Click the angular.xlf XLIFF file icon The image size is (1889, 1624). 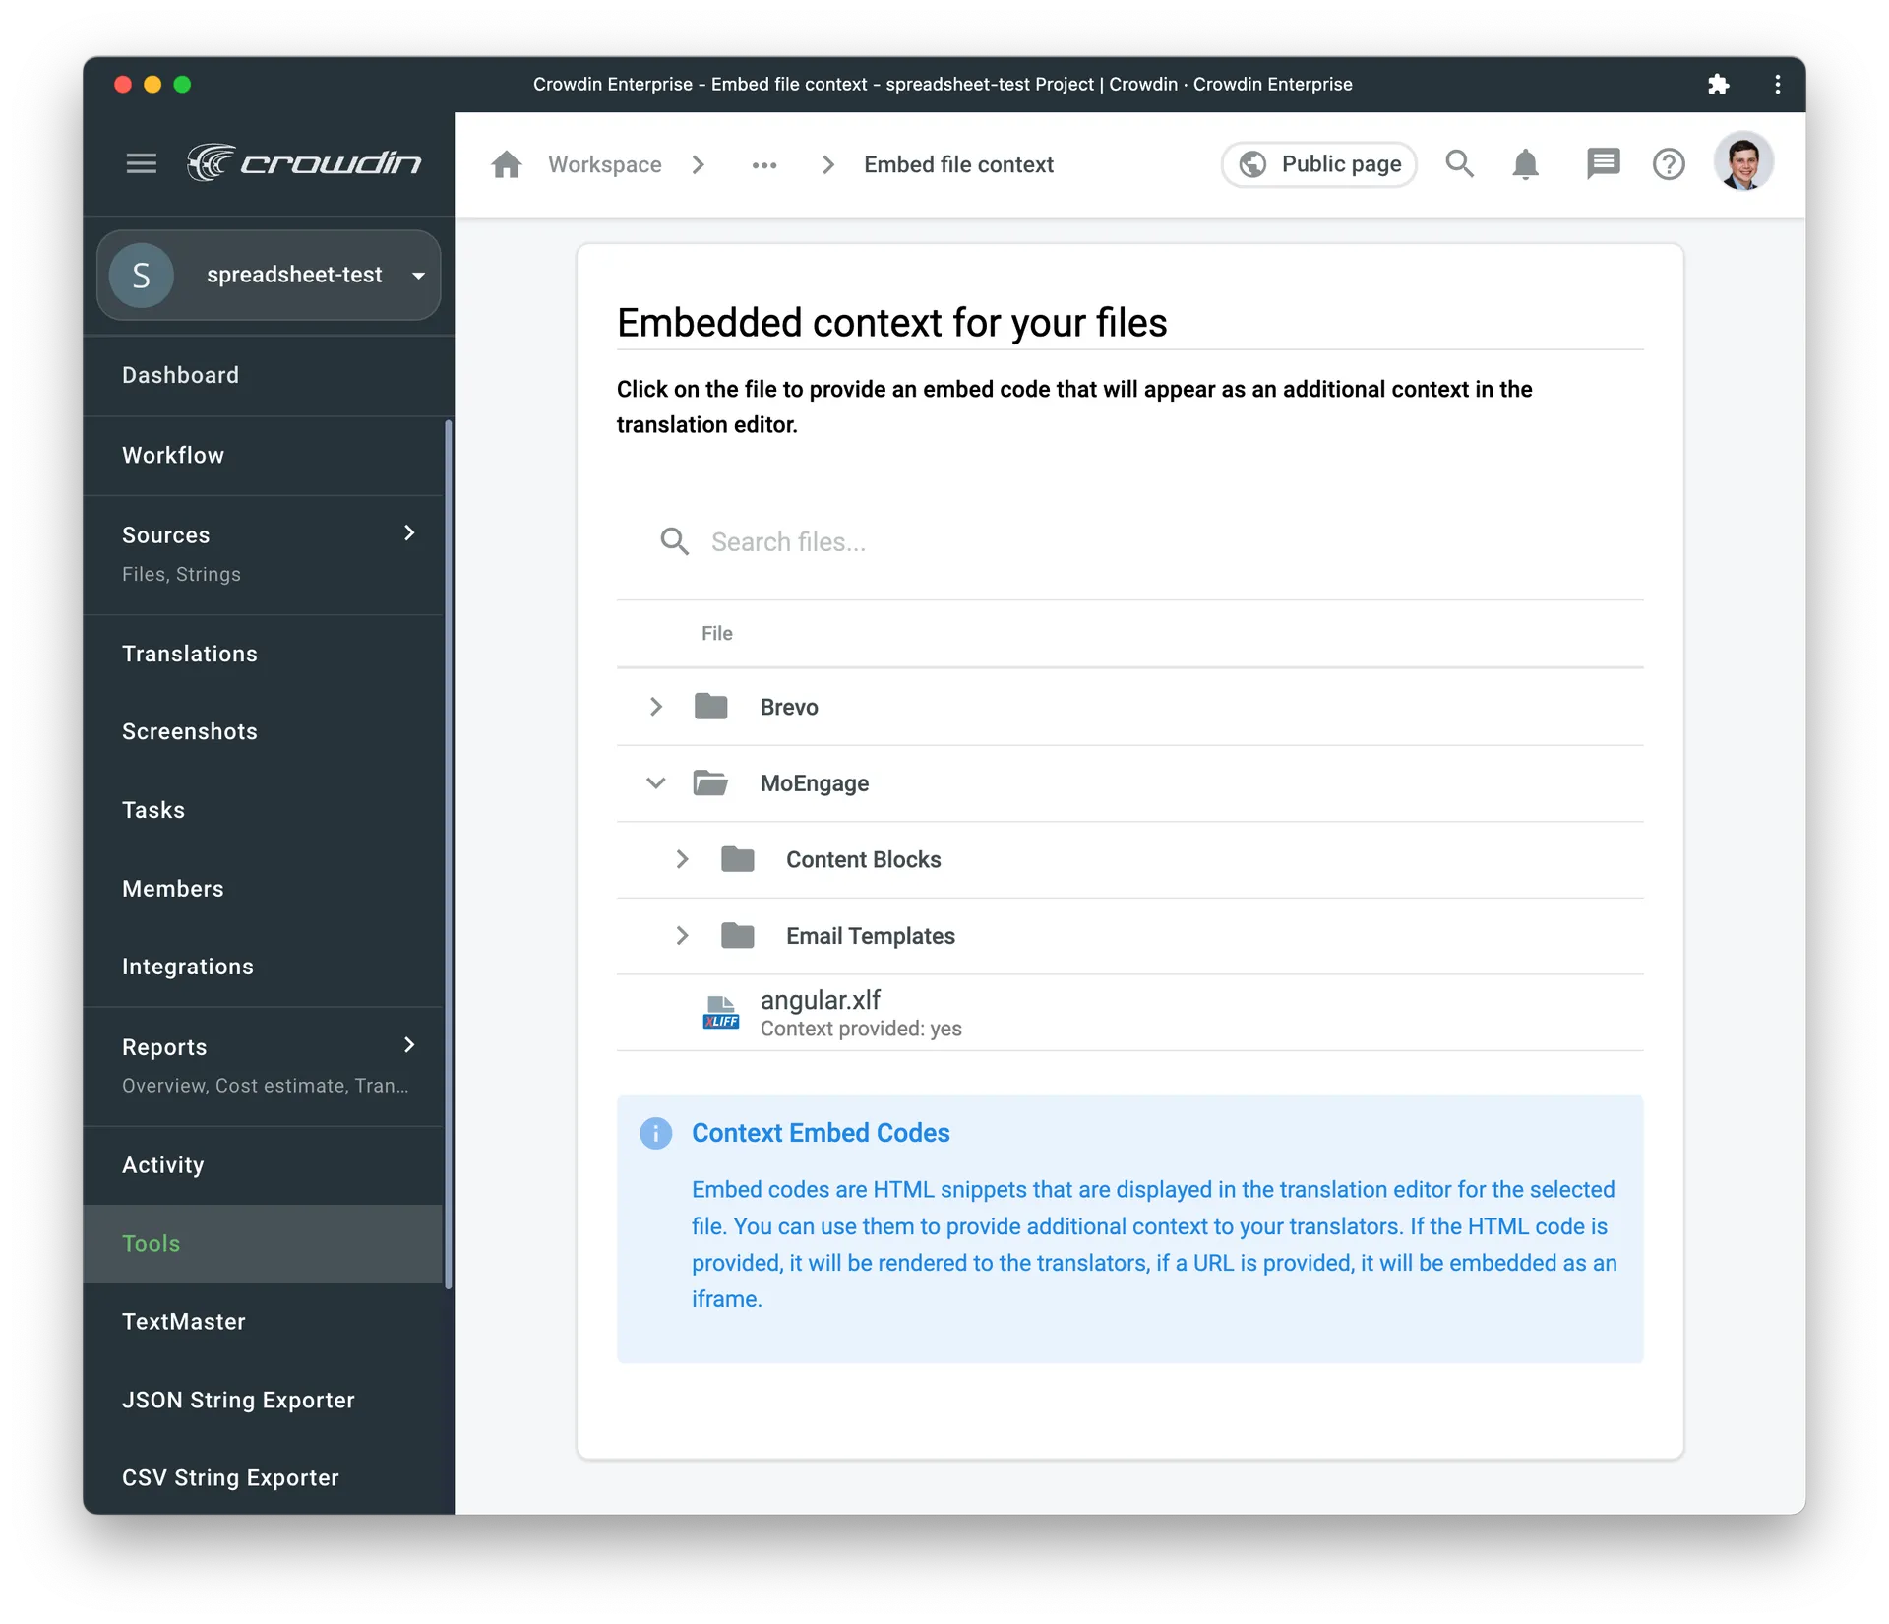[x=720, y=1012]
